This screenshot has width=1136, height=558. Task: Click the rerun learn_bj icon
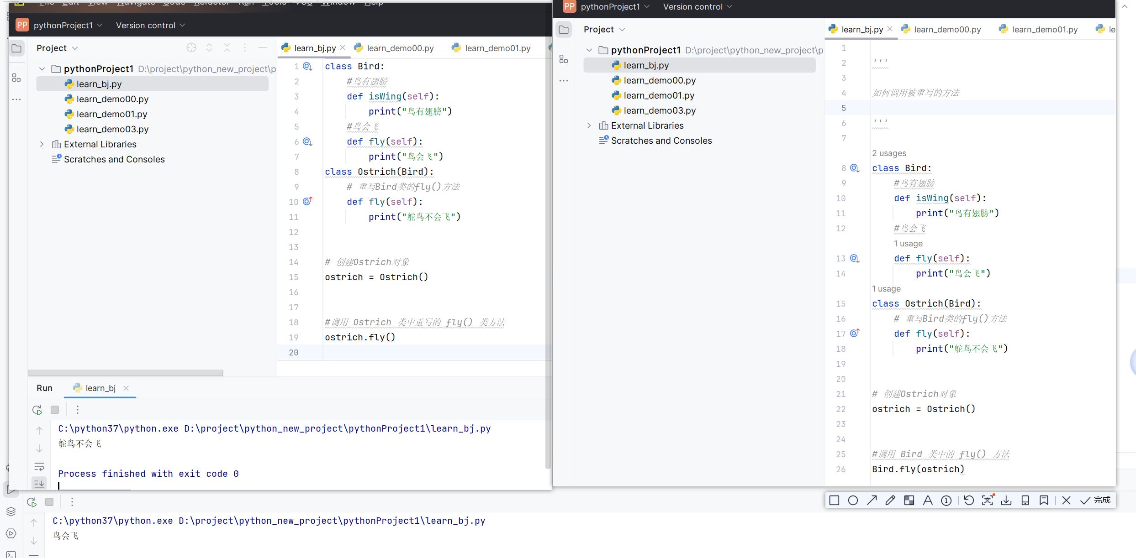(x=37, y=410)
